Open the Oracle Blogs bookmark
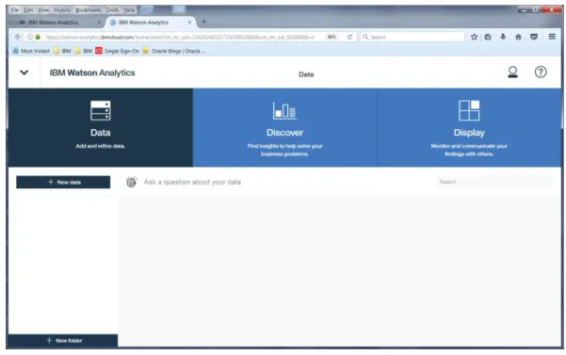566x355 pixels. [x=174, y=51]
